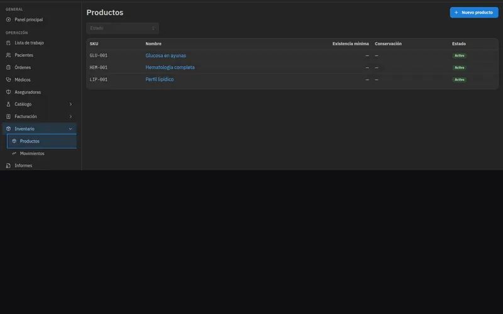The height and width of the screenshot is (314, 503).
Task: Click SKU cell LIP-001
Action: pyautogui.click(x=99, y=80)
